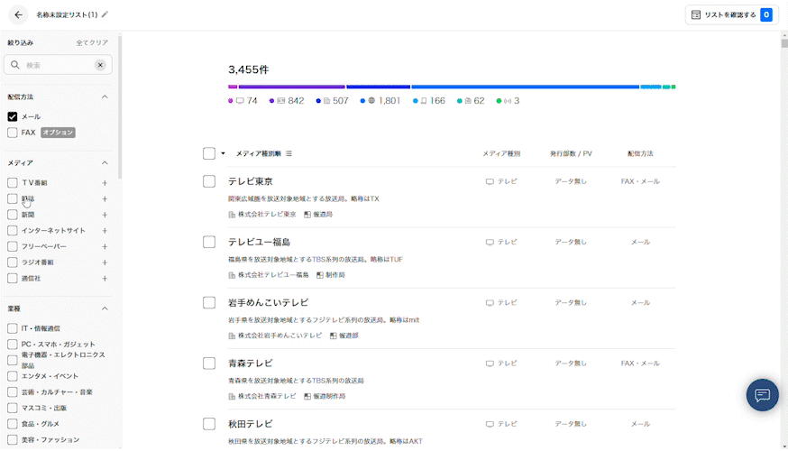The width and height of the screenshot is (788, 451).
Task: Click the 発行部数 / PV column header
Action: click(571, 153)
